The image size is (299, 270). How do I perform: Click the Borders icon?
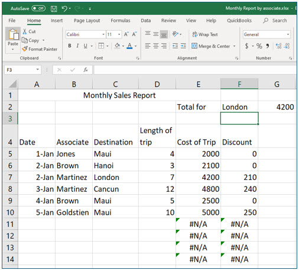[101, 46]
